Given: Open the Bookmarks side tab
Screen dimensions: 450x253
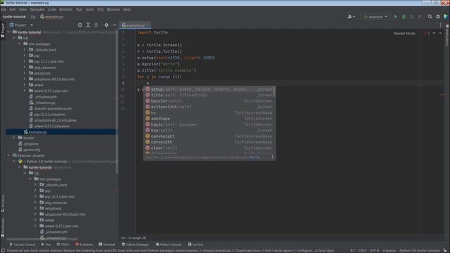Looking at the screenshot, I should click(3, 228).
